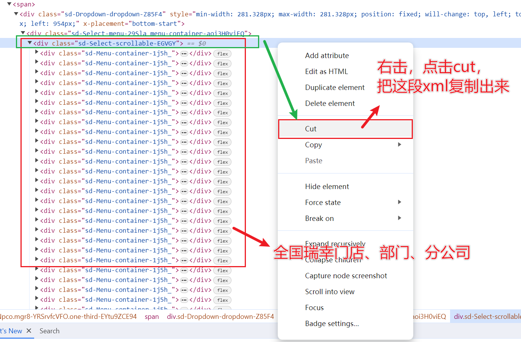Select "Duplicate element" in the menu
Image resolution: width=521 pixels, height=342 pixels.
tap(335, 87)
